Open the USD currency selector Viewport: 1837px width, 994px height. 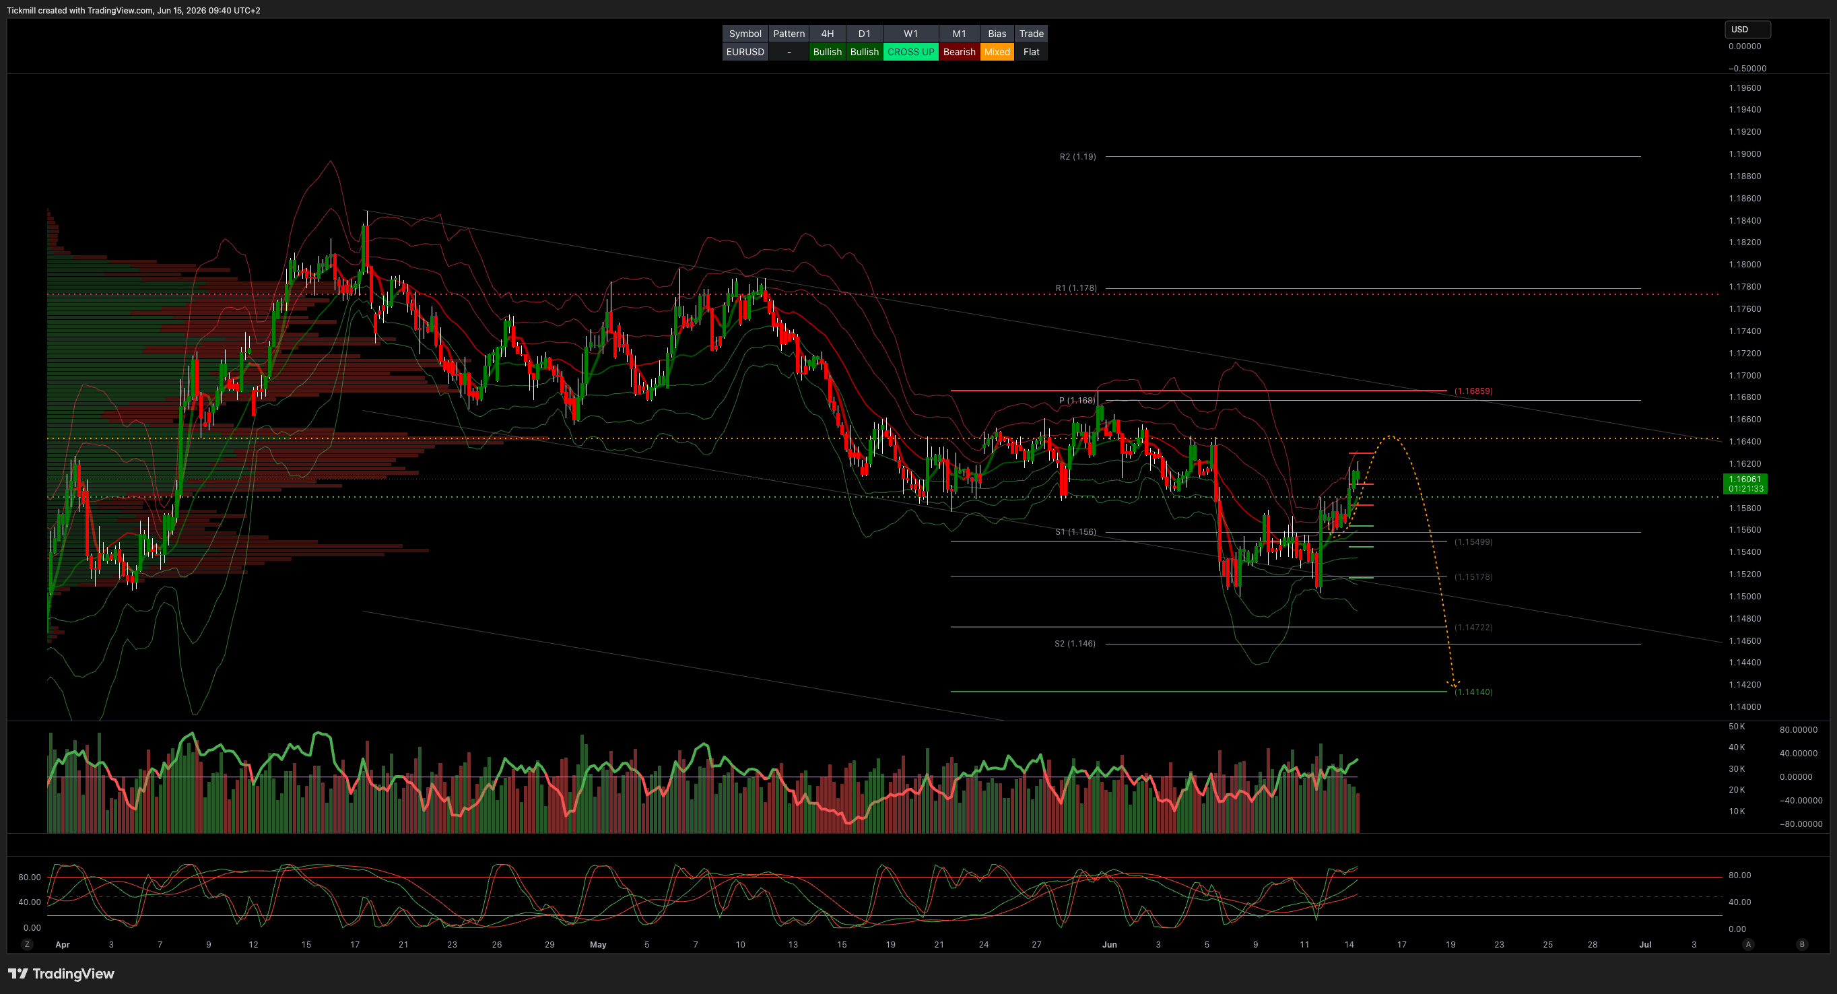1747,29
